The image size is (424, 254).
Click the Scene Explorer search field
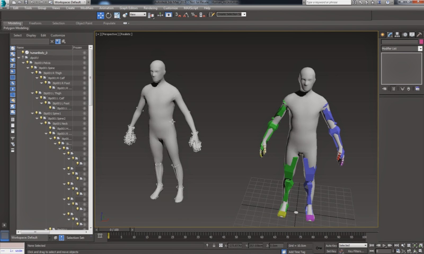coord(30,41)
